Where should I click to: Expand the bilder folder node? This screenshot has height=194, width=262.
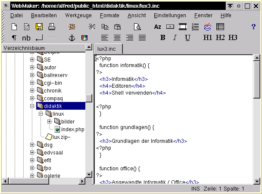49,122
